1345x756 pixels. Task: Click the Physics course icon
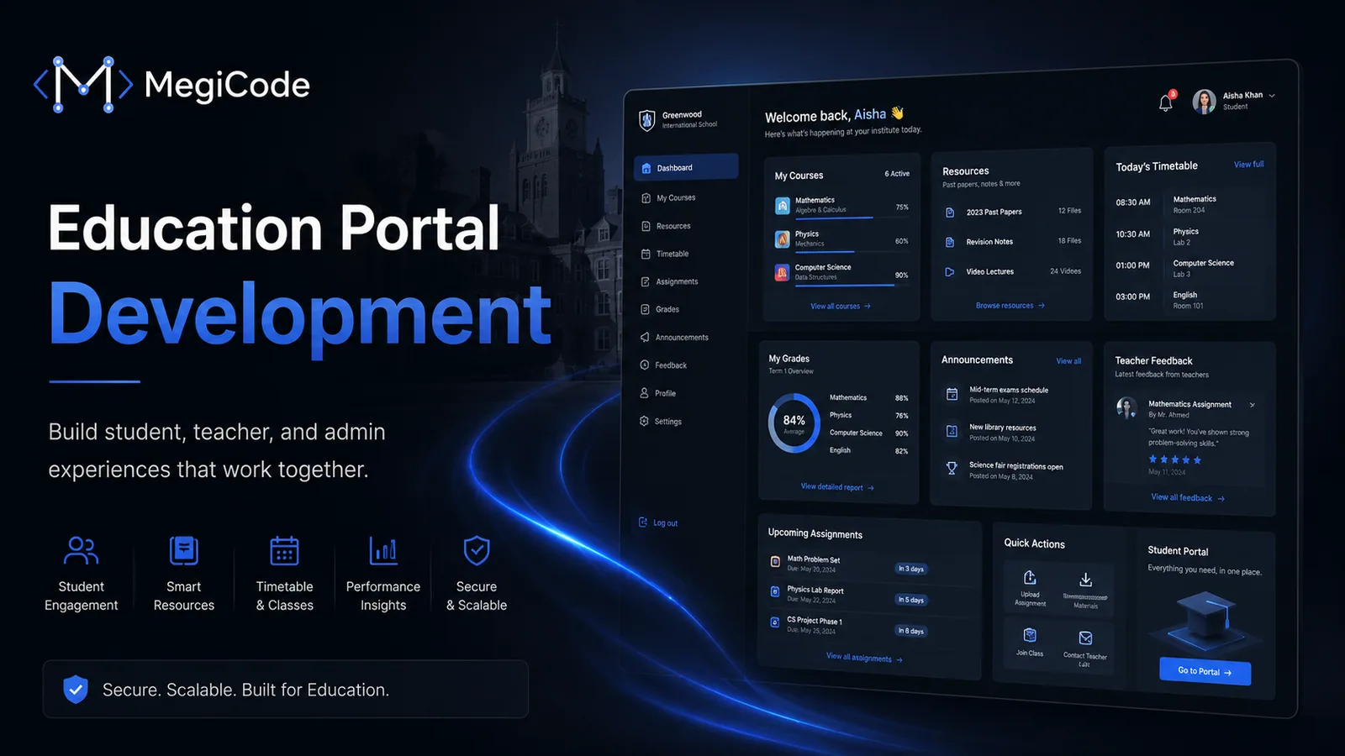point(782,239)
